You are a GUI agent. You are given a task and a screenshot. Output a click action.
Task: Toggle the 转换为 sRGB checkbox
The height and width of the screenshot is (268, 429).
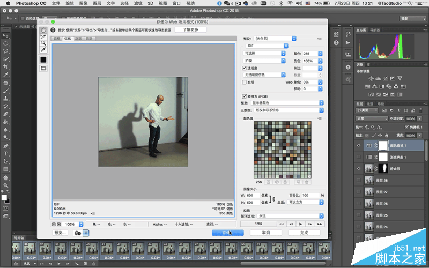[245, 96]
